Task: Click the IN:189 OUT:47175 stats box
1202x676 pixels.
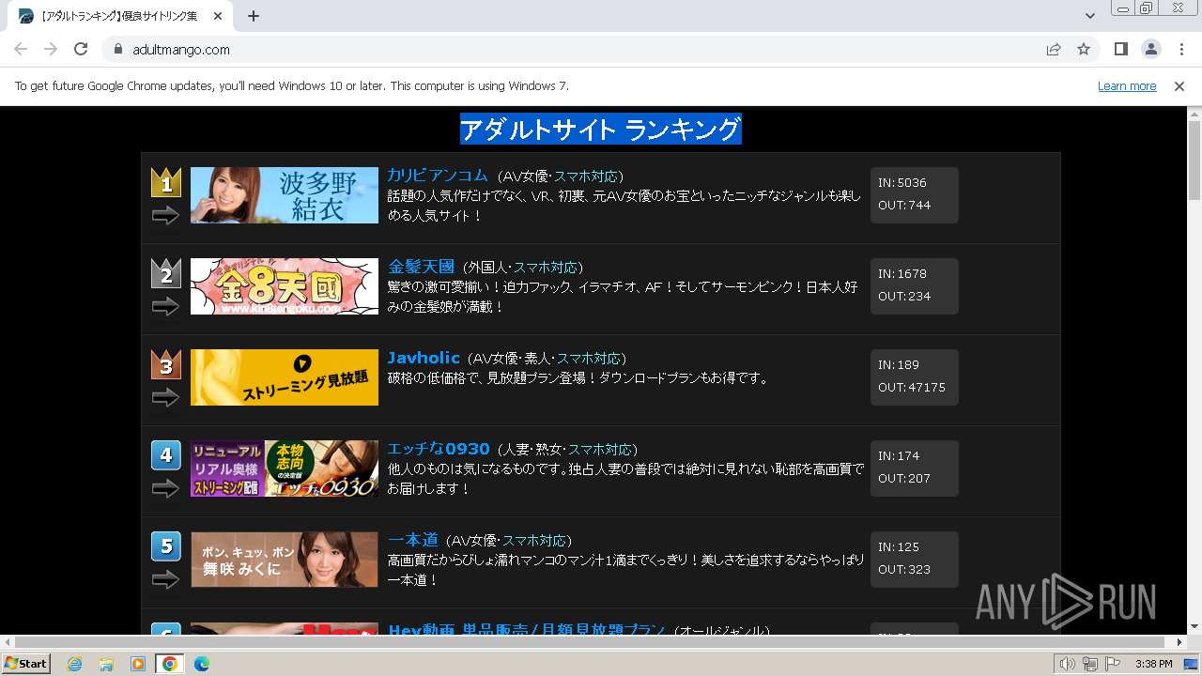Action: point(914,376)
